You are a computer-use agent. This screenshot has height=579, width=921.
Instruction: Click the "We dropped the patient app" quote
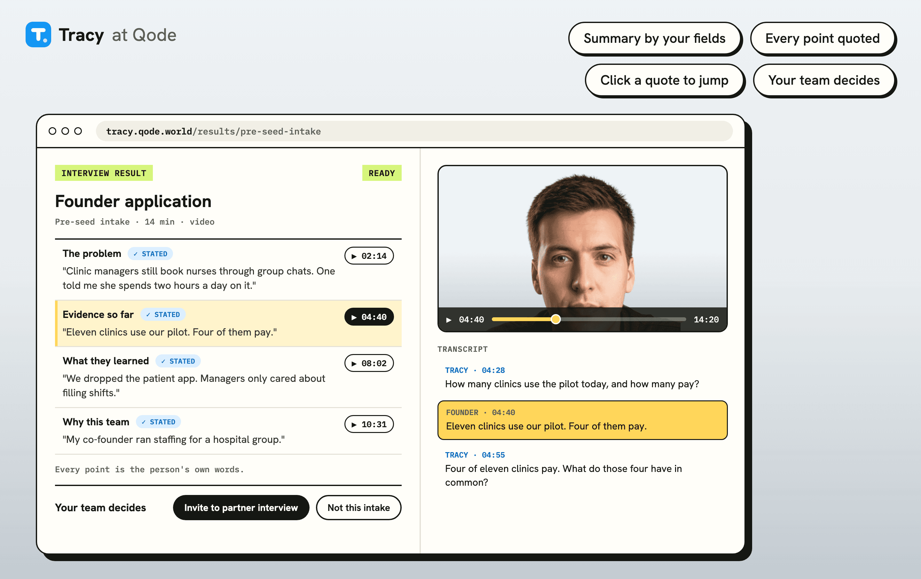[x=194, y=386]
